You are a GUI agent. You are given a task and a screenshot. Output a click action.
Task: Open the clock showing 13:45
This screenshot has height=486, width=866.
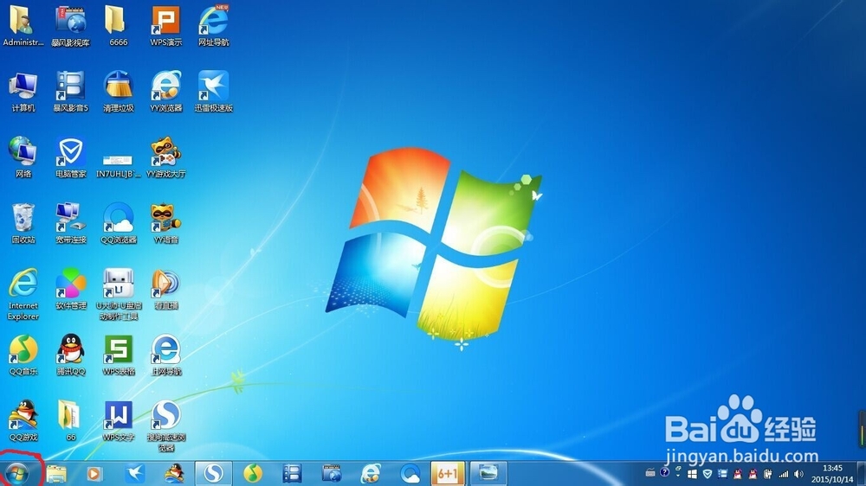click(831, 474)
